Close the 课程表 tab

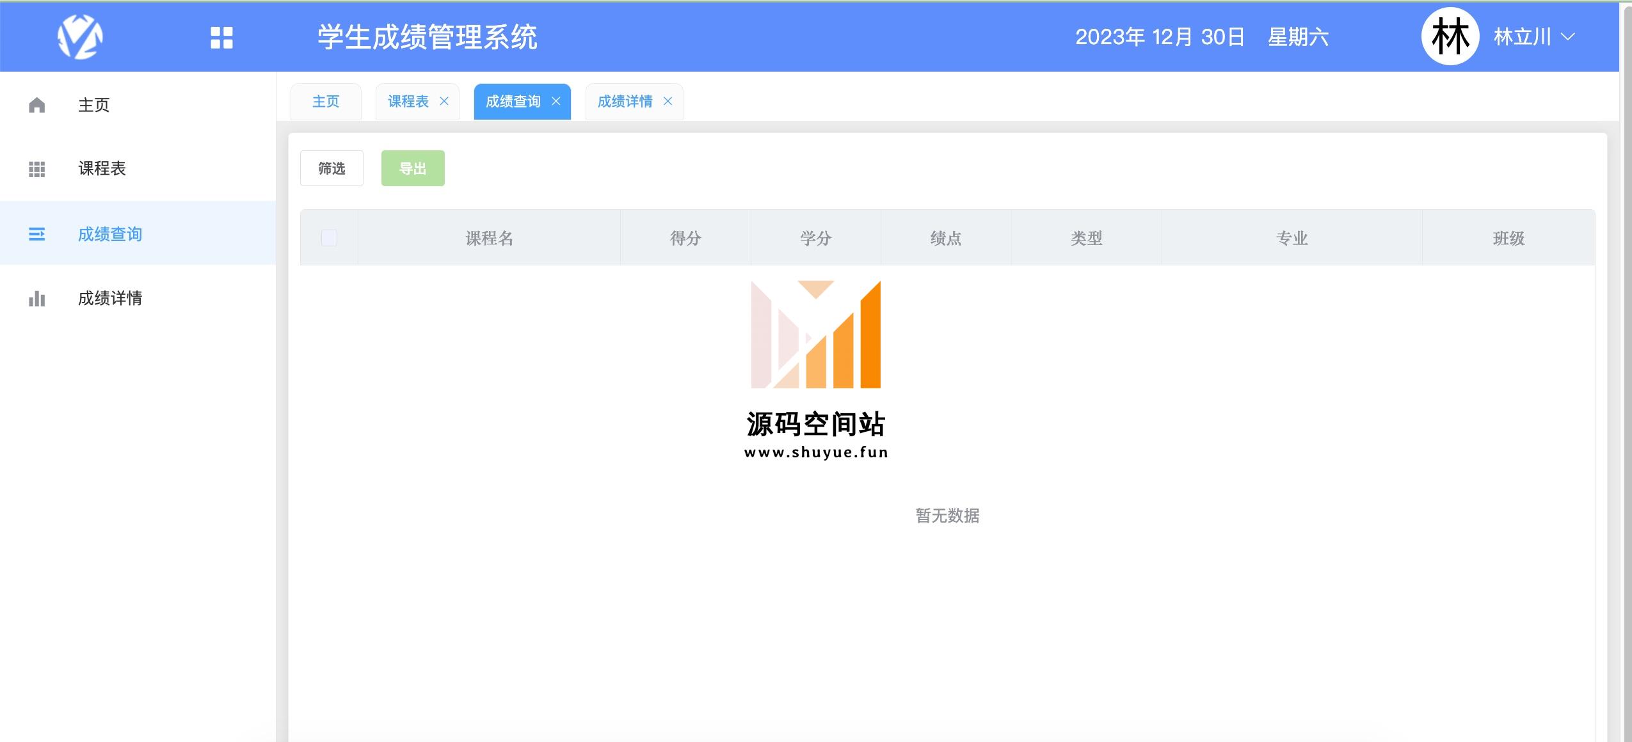point(444,101)
